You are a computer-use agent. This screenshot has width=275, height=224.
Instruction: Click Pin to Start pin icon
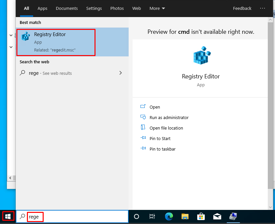coord(143,138)
